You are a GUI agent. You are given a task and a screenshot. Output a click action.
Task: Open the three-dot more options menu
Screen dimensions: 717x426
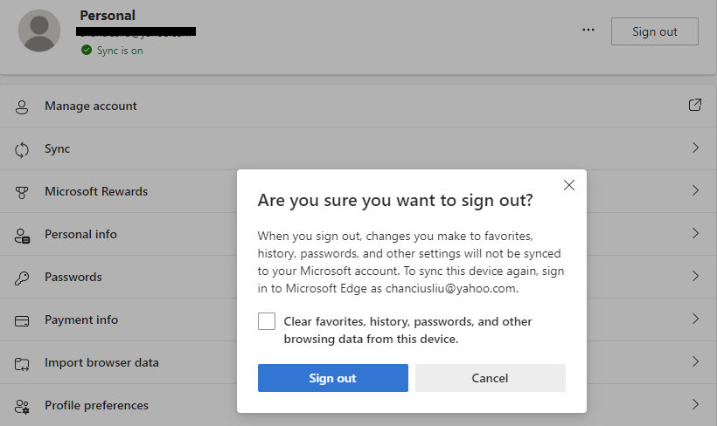pos(588,31)
